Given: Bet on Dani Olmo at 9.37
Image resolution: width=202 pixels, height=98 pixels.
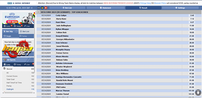Looking at the screenshot, I should pyautogui.click(x=192, y=22).
